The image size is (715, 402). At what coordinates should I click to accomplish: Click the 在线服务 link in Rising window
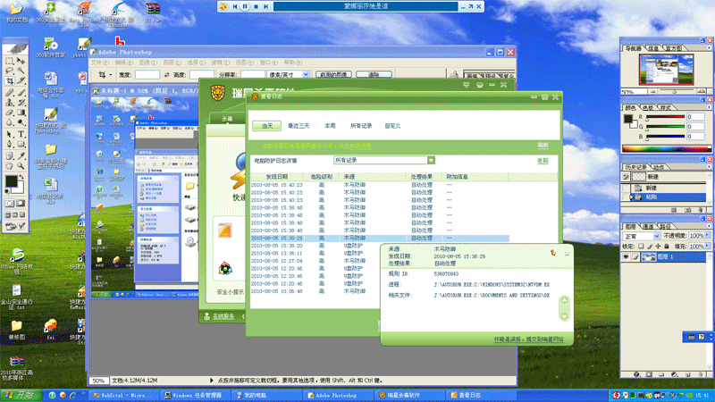[x=223, y=316]
